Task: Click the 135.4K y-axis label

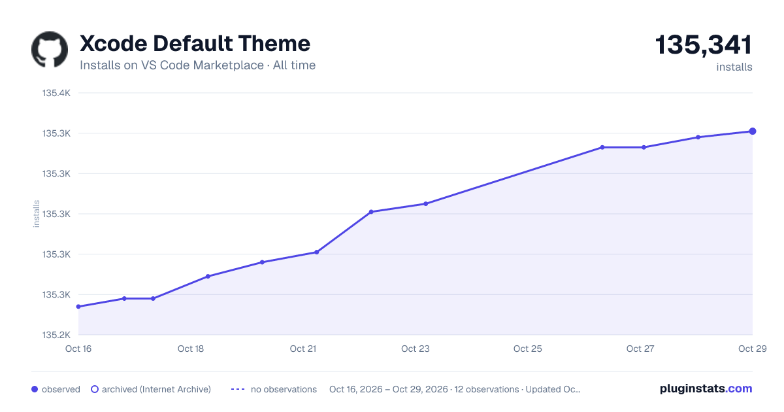Action: click(x=56, y=93)
